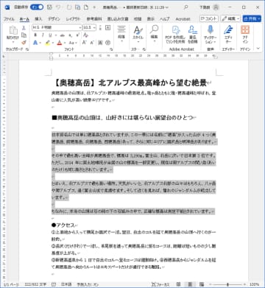The height and width of the screenshot is (288, 265).
Task: Open the font name combo box
Action: [x=57, y=27]
